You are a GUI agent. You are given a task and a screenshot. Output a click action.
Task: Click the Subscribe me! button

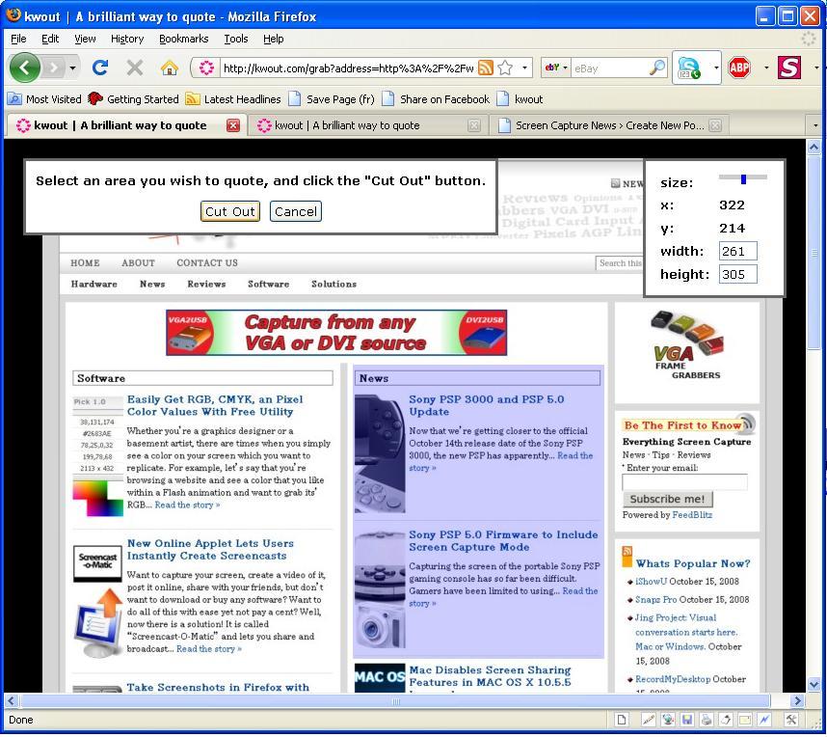(x=667, y=499)
